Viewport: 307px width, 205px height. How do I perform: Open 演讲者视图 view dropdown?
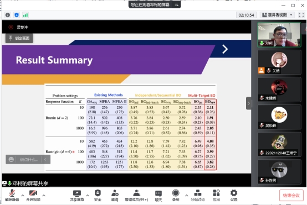pyautogui.click(x=277, y=15)
